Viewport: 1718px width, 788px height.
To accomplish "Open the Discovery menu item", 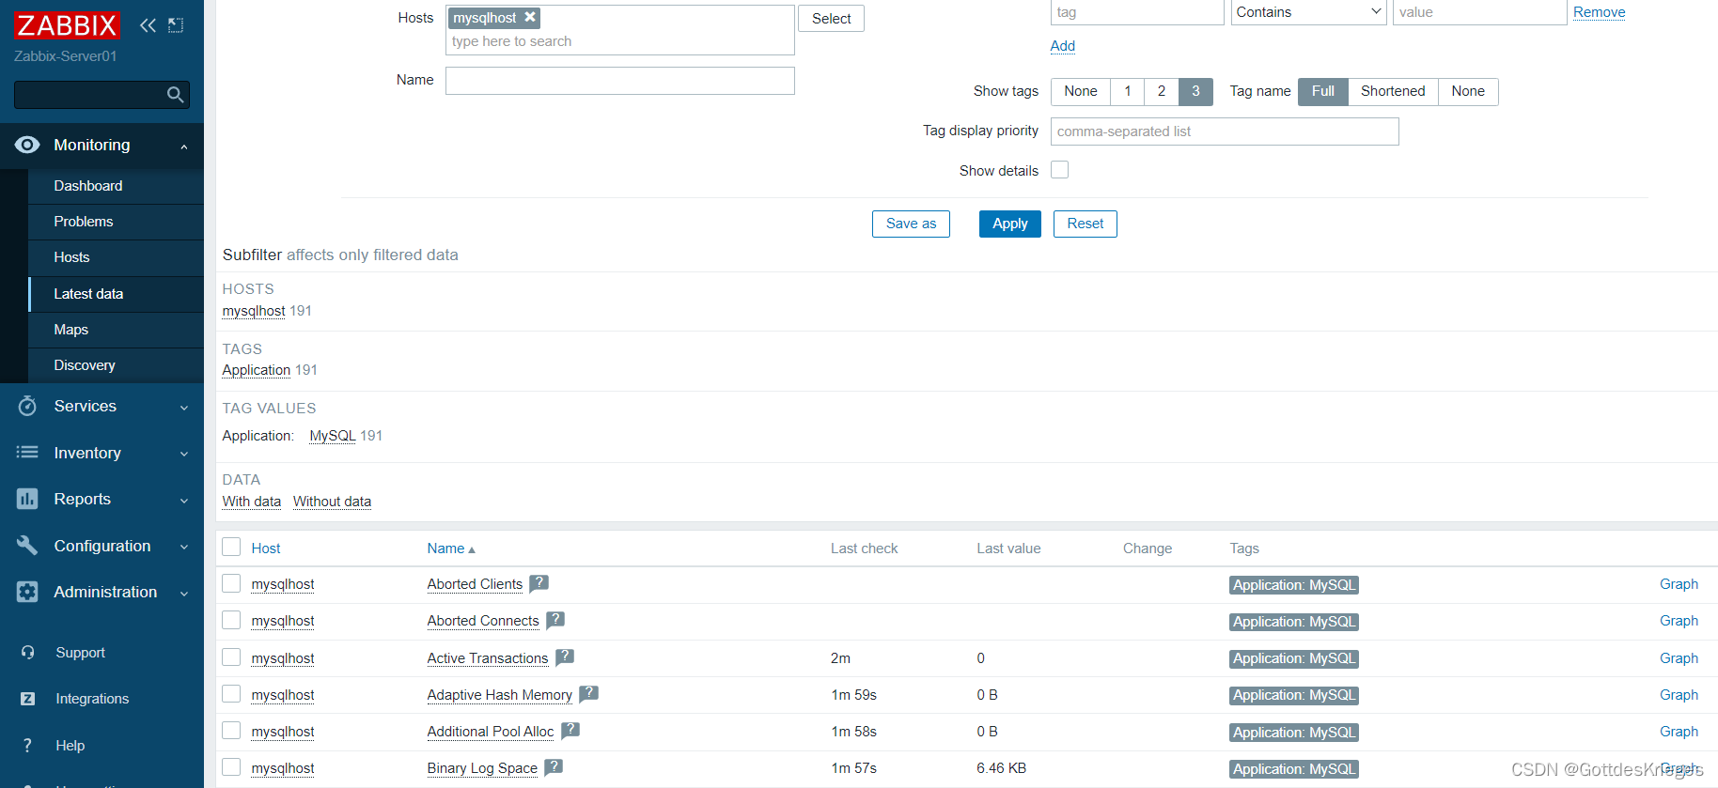I will pyautogui.click(x=116, y=365).
